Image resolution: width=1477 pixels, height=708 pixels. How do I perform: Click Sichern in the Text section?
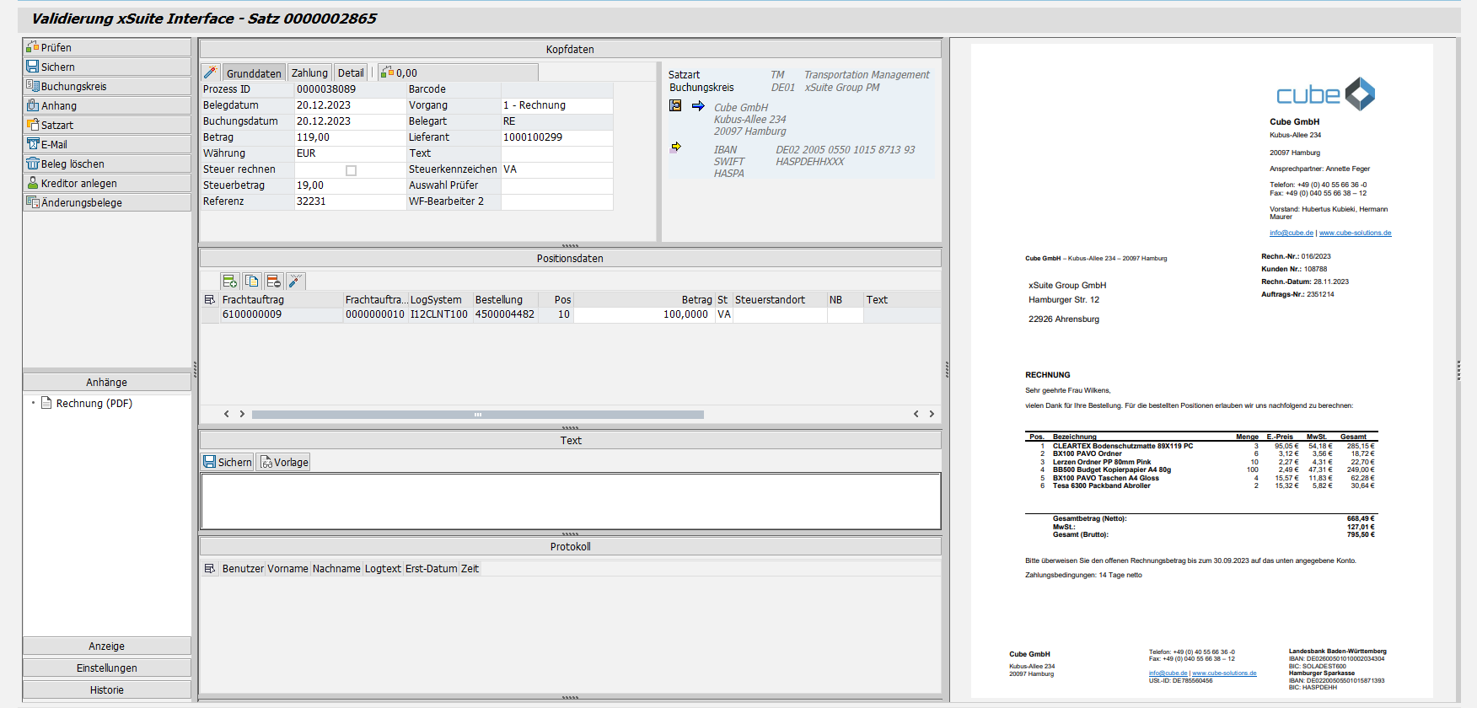[x=228, y=462]
